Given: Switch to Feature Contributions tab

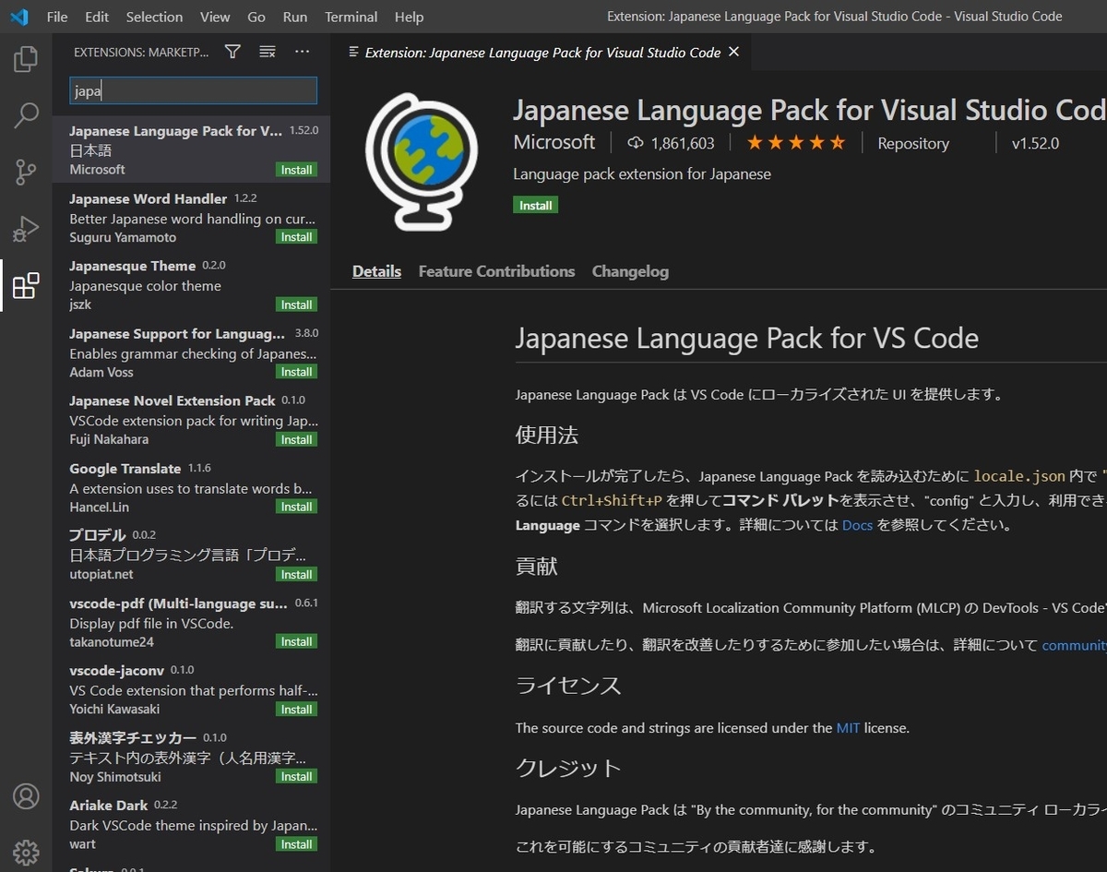Looking at the screenshot, I should pyautogui.click(x=496, y=271).
